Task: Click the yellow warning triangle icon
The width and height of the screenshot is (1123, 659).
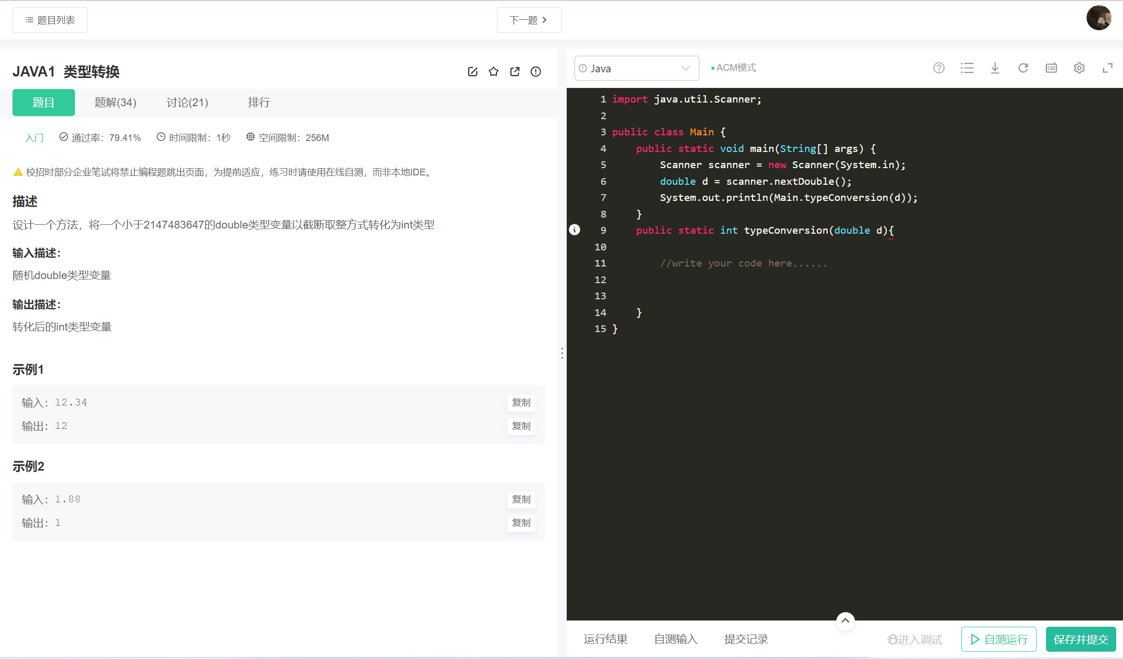Action: [18, 172]
